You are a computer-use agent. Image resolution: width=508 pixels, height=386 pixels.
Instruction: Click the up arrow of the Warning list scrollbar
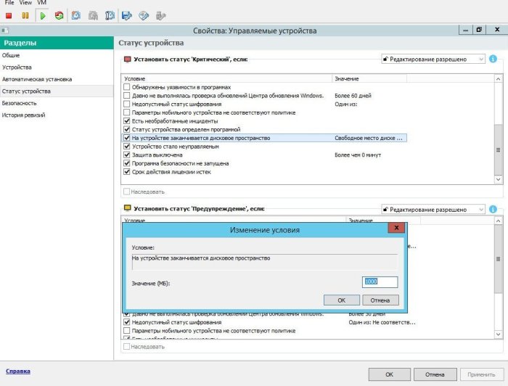499,221
